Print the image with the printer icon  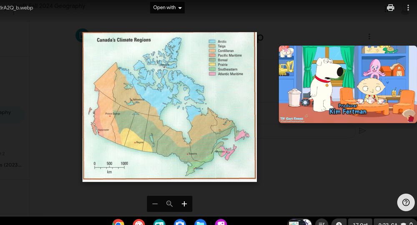pos(390,8)
